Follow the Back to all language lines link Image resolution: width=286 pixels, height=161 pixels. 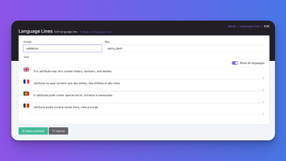[96, 32]
